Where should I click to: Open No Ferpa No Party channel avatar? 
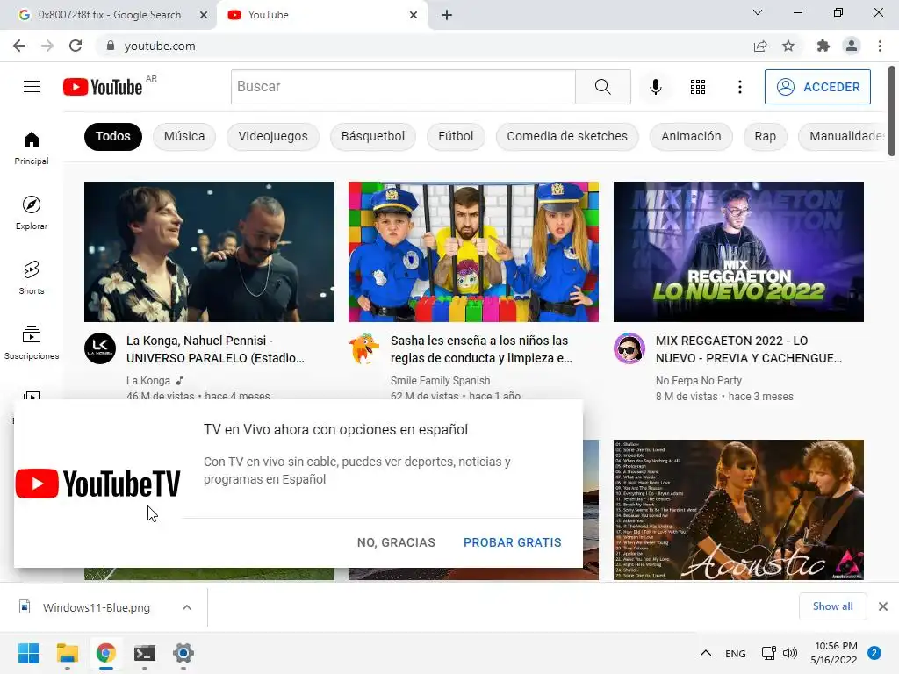coord(629,348)
